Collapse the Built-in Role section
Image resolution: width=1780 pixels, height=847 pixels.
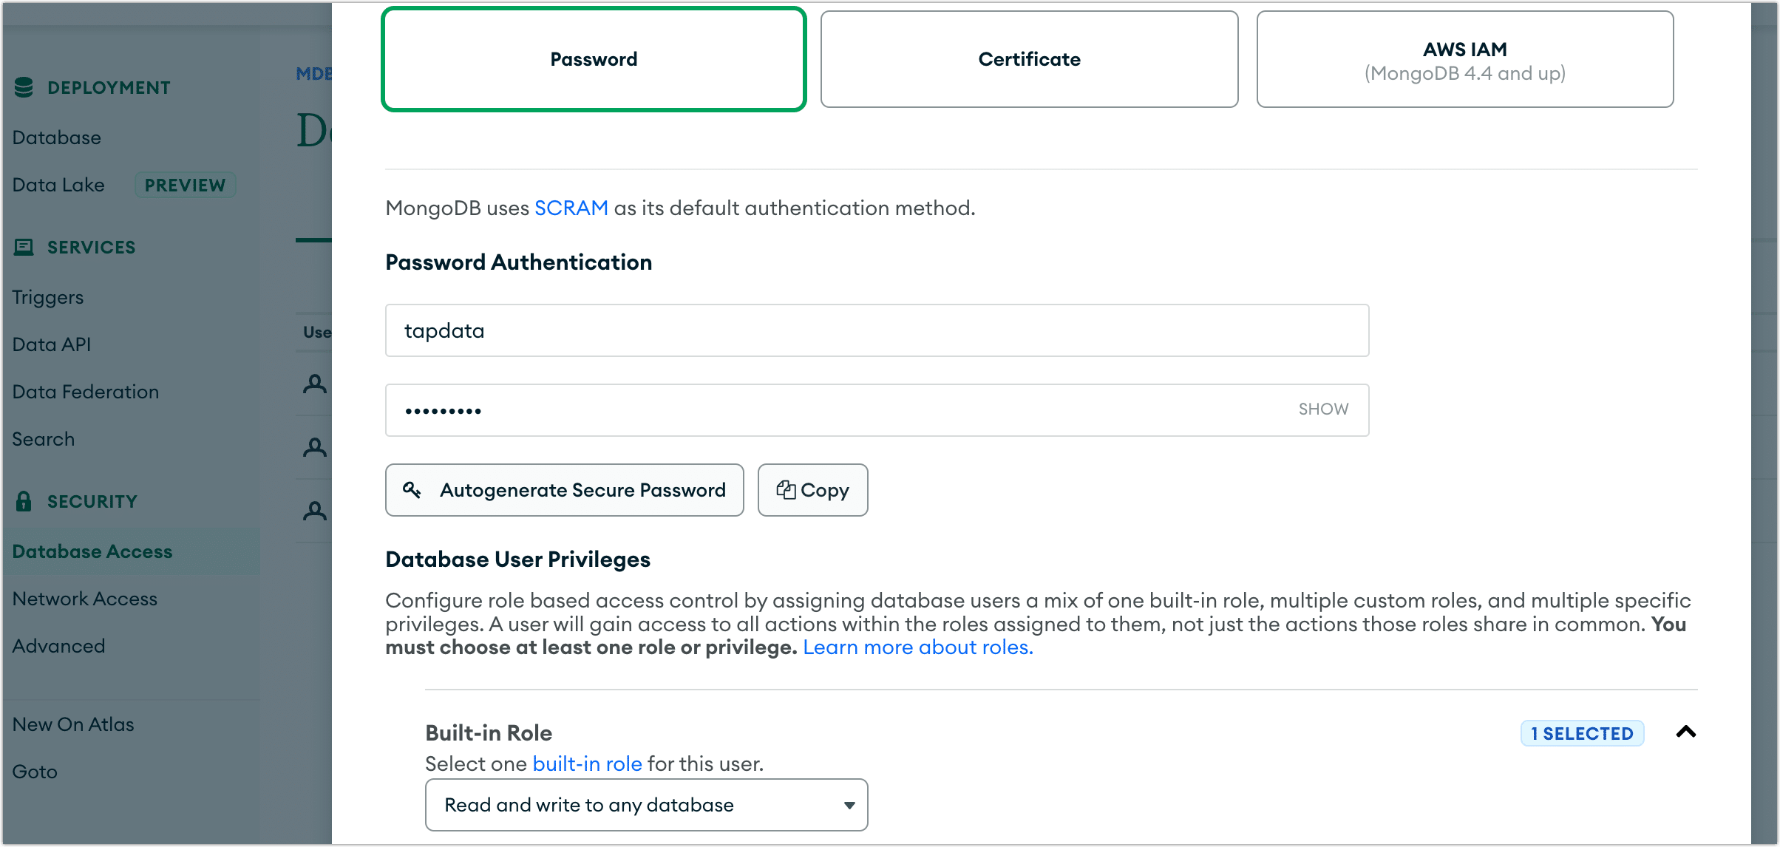[x=1686, y=732]
